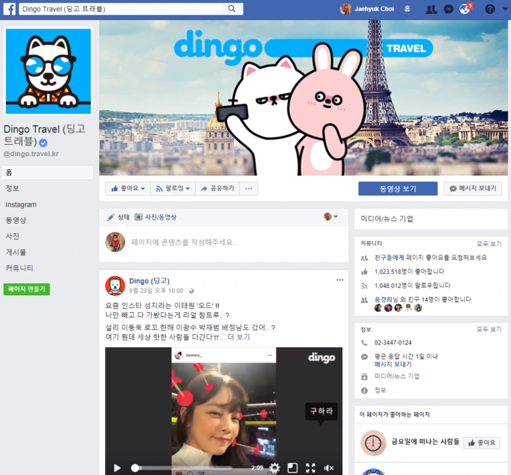Image resolution: width=511 pixels, height=475 pixels.
Task: Open 정보 link beside info icon
Action: 380,390
